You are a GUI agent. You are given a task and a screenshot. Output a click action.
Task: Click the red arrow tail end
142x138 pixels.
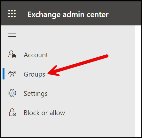(106, 56)
